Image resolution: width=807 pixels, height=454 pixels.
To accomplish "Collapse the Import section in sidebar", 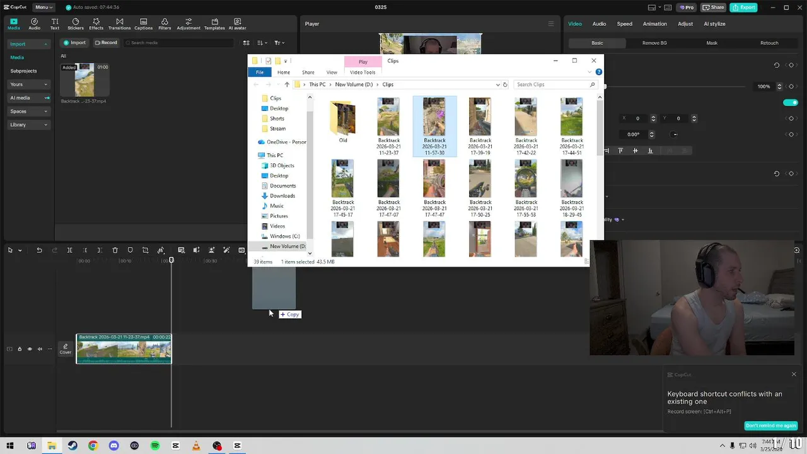I will point(46,44).
